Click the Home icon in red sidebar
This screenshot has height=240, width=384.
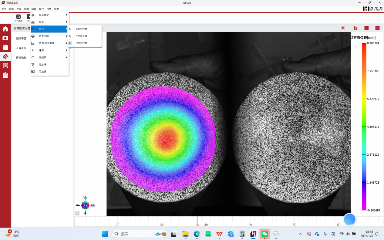point(5,29)
